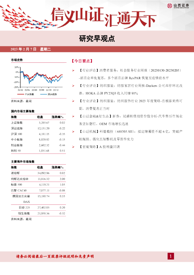Open the 消费者服务 industry comment item
The width and height of the screenshot is (194, 275).
pyautogui.click(x=131, y=74)
